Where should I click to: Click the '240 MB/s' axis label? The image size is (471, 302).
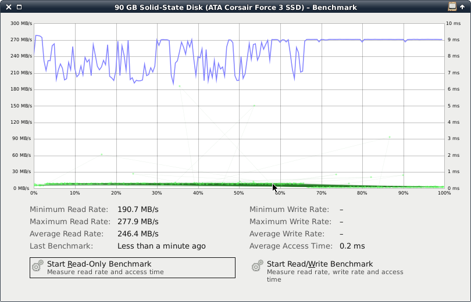[21, 56]
